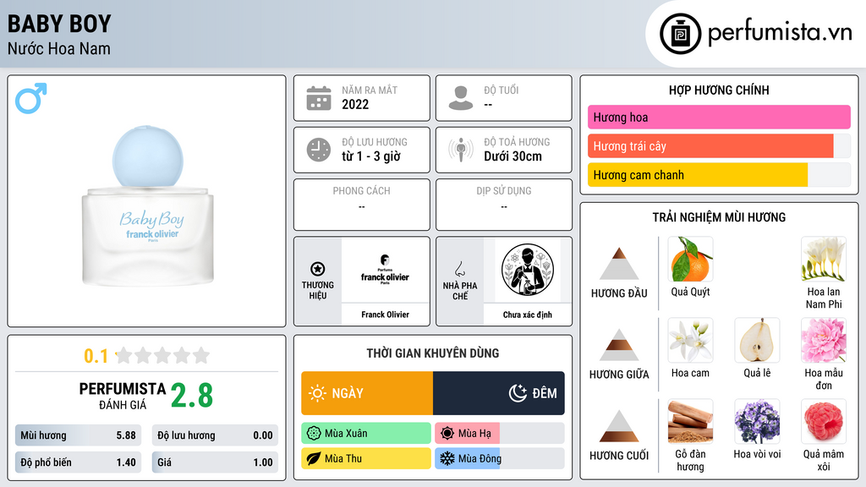The image size is (866, 487).
Task: Click the sillage projection person icon
Action: tap(461, 150)
